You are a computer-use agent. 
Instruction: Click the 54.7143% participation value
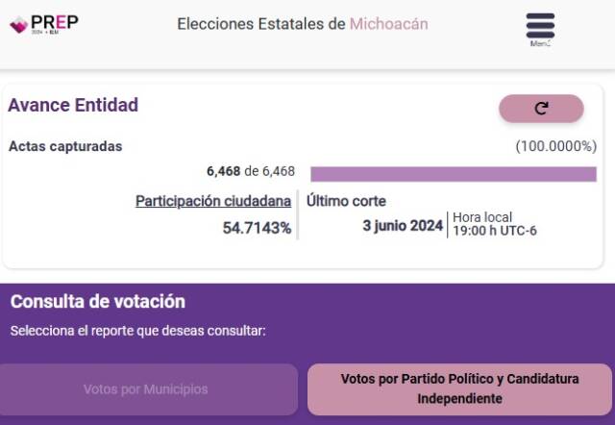[x=257, y=228]
